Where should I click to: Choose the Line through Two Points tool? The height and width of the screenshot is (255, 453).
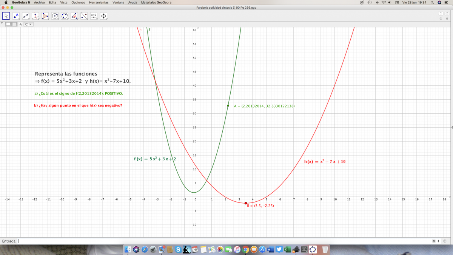coord(26,16)
